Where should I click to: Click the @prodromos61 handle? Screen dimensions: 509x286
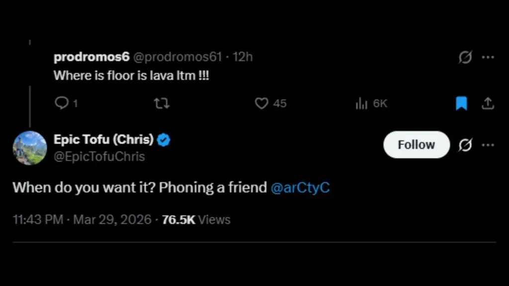pyautogui.click(x=177, y=57)
